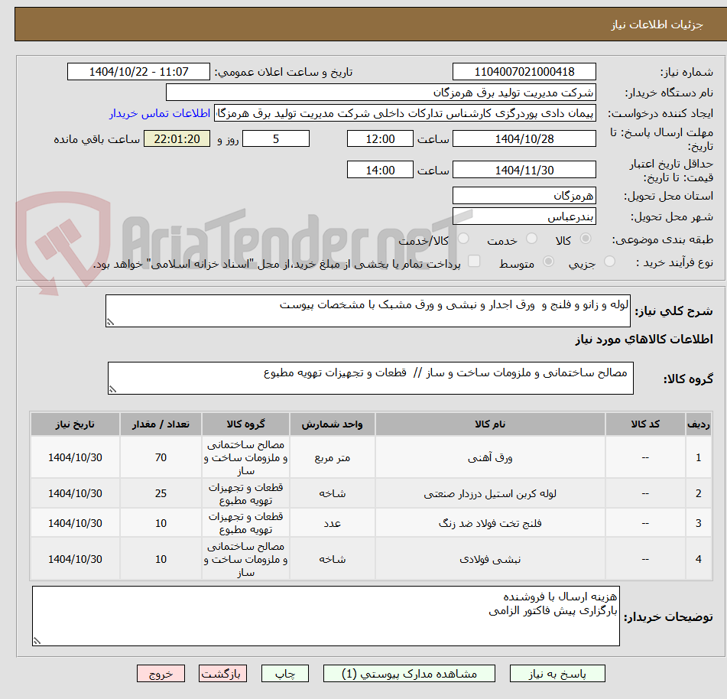Open اطلاعات تماس خریدار contact link

(x=160, y=113)
